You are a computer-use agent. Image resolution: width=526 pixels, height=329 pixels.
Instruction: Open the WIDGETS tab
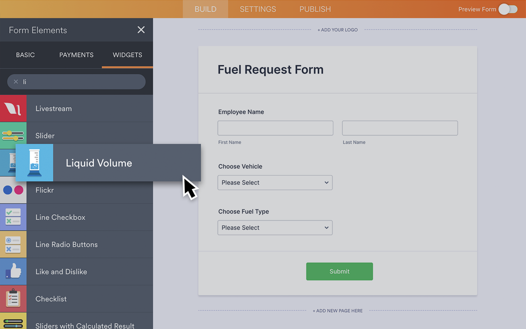click(x=127, y=55)
